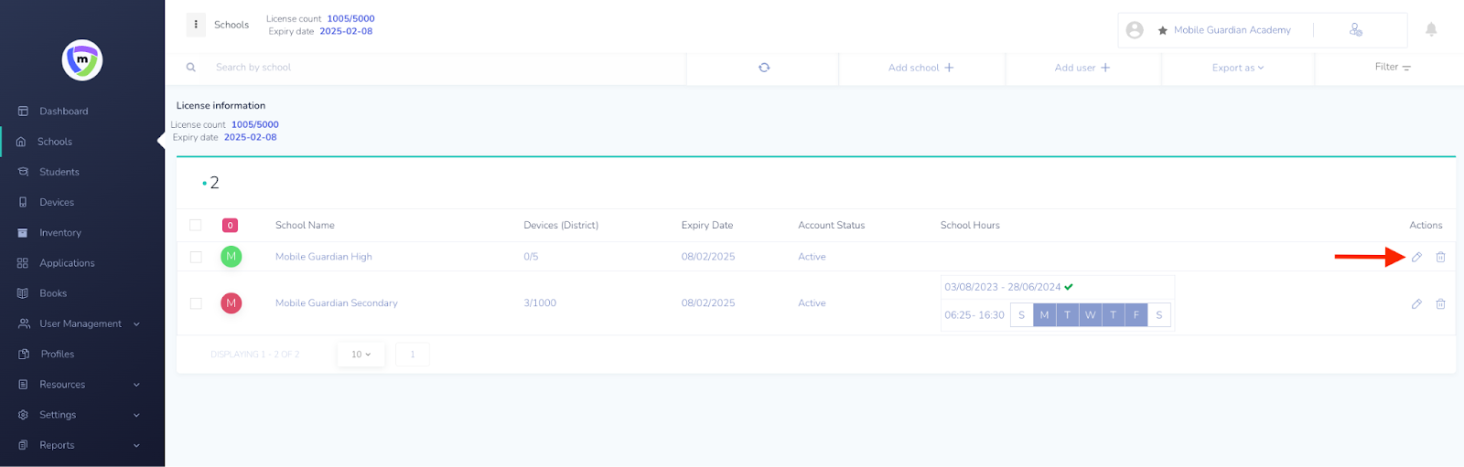Open the Mobile Guardian Secondary school link
1464x467 pixels.
coord(337,303)
